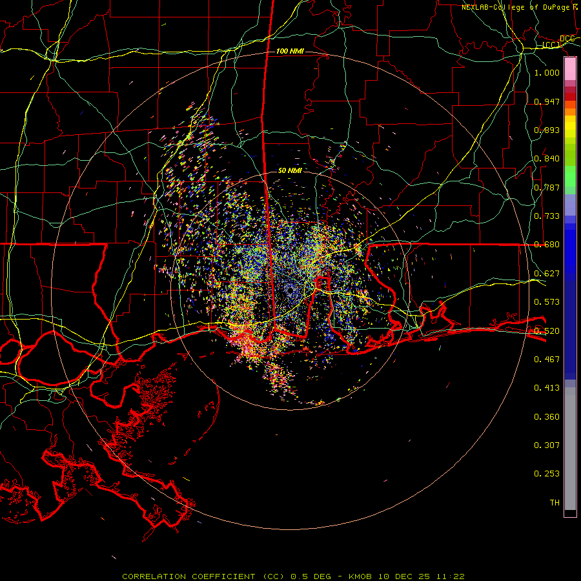Click the "100 NMI" range ring label
This screenshot has height=581, width=581.
coord(290,51)
